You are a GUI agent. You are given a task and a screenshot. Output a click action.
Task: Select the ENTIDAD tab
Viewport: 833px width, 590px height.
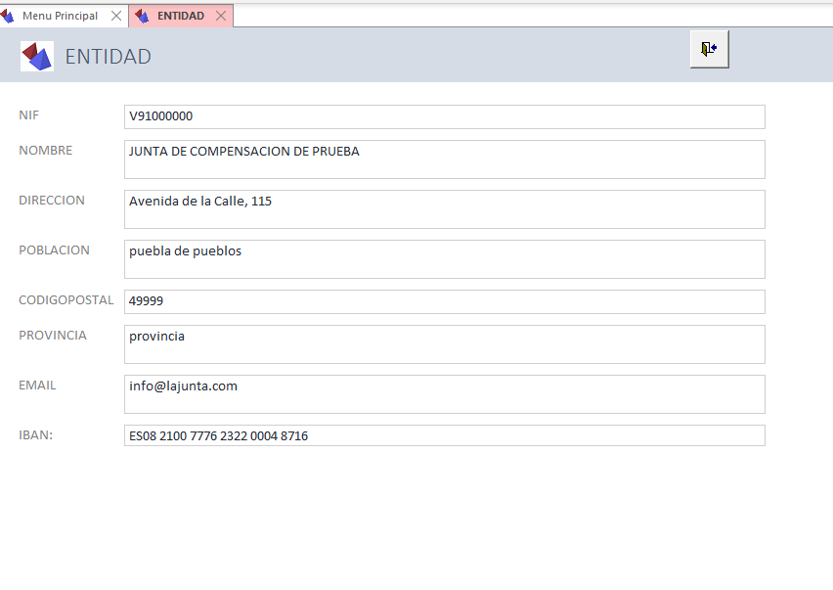tap(180, 17)
